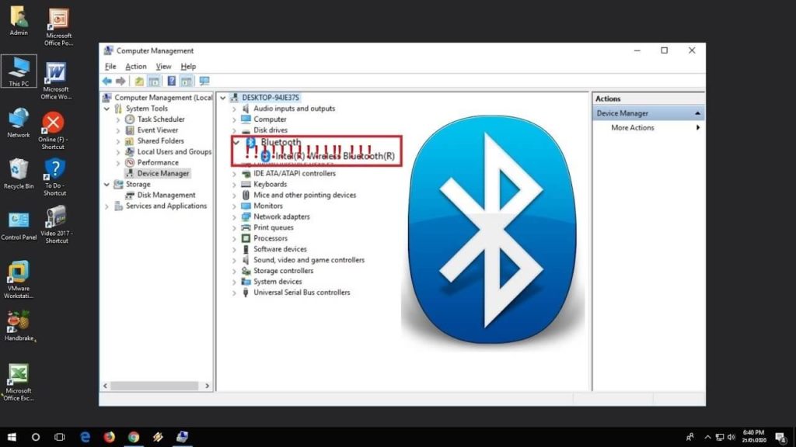Expand the Task Scheduler node
Viewport: 796px width, 447px height.
point(118,120)
